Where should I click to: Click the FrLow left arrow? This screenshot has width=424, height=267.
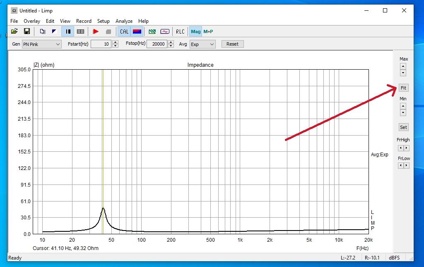pyautogui.click(x=401, y=165)
